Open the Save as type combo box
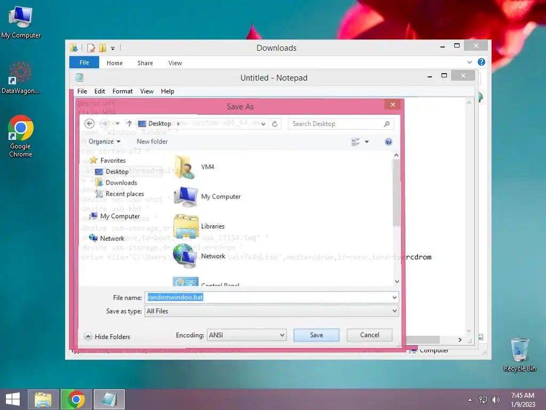Image resolution: width=546 pixels, height=410 pixels. [x=271, y=311]
